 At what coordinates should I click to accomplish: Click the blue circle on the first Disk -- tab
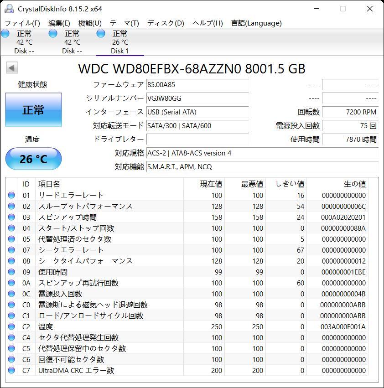[5, 33]
